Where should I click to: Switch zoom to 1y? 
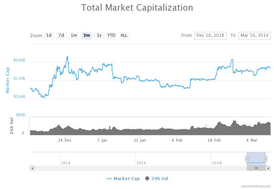coord(99,35)
